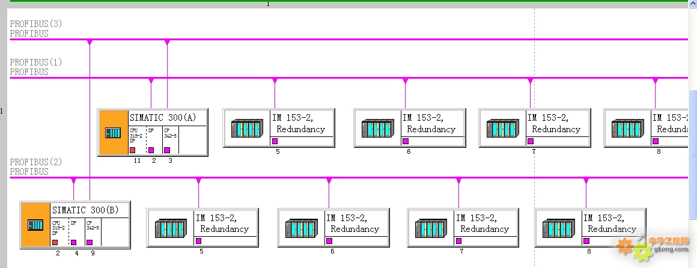This screenshot has width=697, height=268.
Task: Click the red interface square of SIMATIC 300(A) CPU
Action: click(132, 150)
